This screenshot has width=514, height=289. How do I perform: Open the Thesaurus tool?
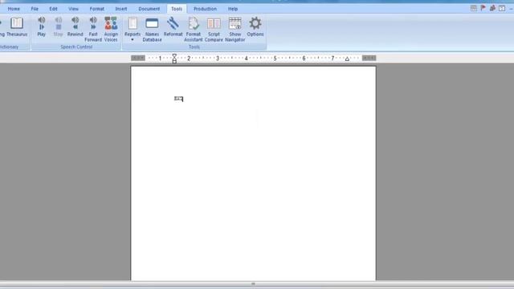coord(17,26)
